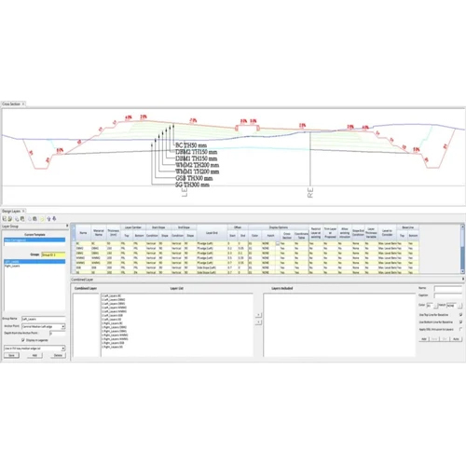Image resolution: width=466 pixels, height=466 pixels.
Task: Toggle Use Bottom Line for Baseline checkbox
Action: (x=460, y=322)
